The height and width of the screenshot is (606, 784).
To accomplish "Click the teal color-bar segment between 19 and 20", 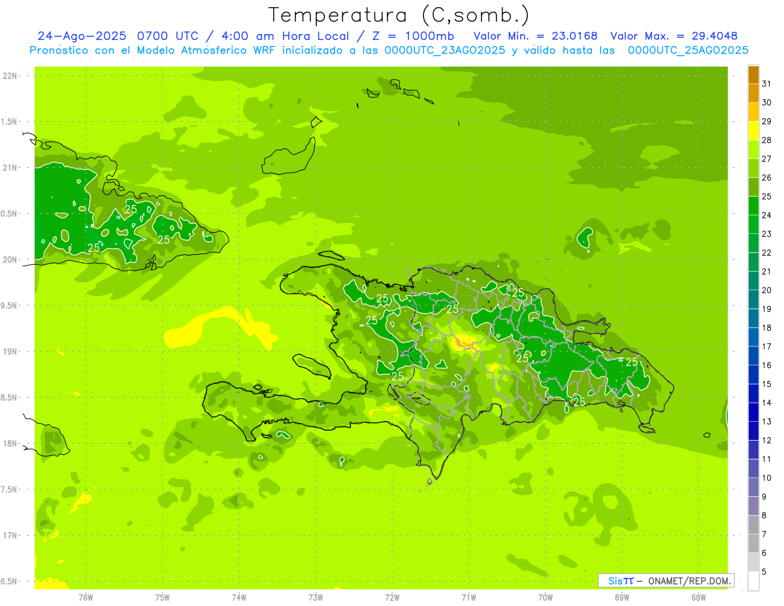I will click(753, 300).
